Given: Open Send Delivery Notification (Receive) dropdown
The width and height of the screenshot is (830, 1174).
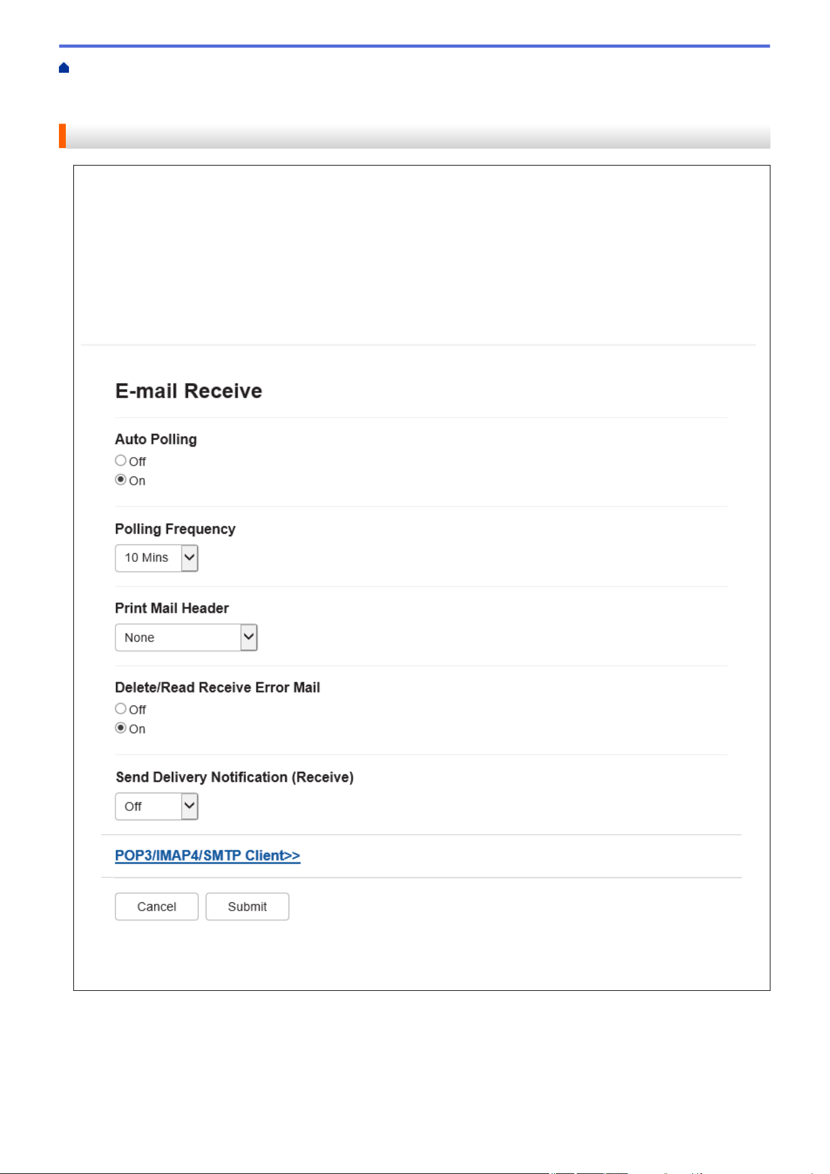Looking at the screenshot, I should coord(157,806).
